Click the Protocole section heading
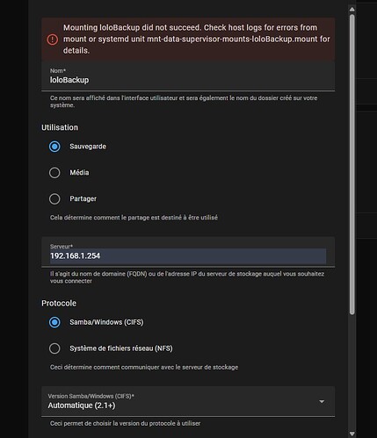 59,303
